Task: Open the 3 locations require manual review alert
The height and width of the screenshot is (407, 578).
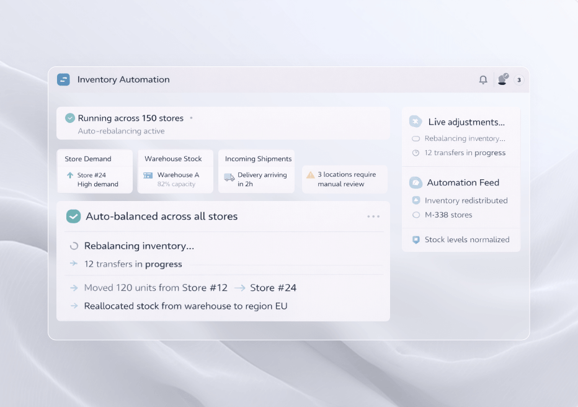Action: point(345,179)
